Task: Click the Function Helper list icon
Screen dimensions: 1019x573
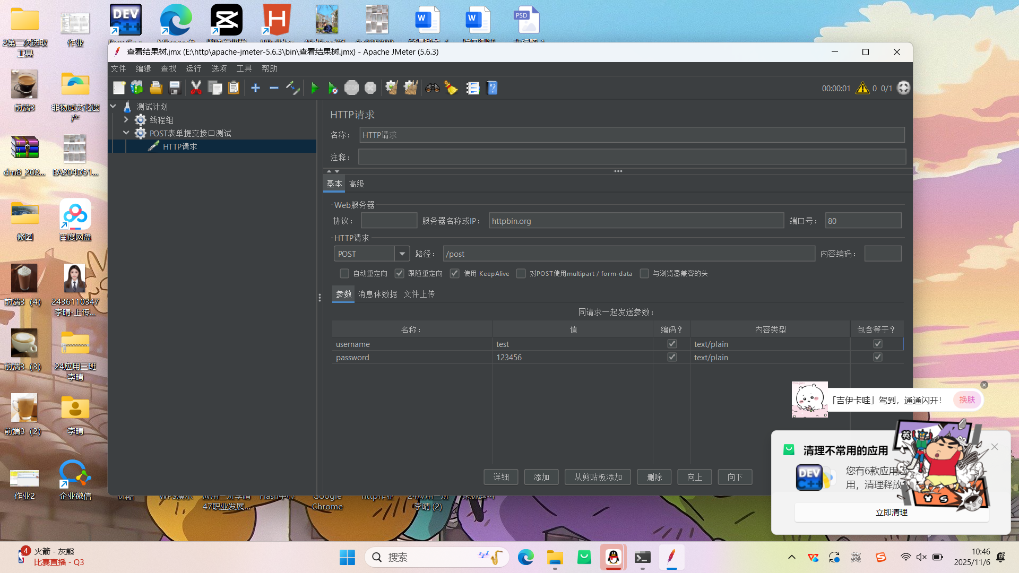Action: point(472,88)
